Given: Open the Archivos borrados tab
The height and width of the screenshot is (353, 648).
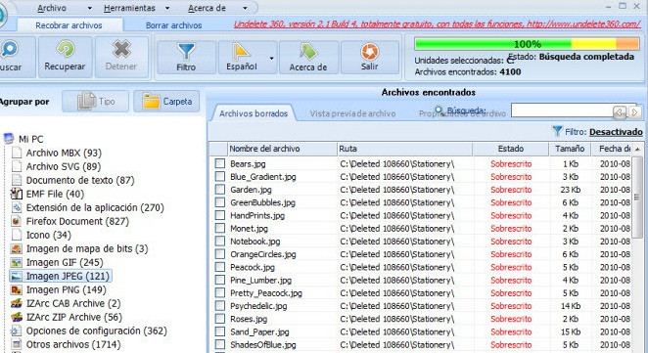Looking at the screenshot, I should (254, 113).
